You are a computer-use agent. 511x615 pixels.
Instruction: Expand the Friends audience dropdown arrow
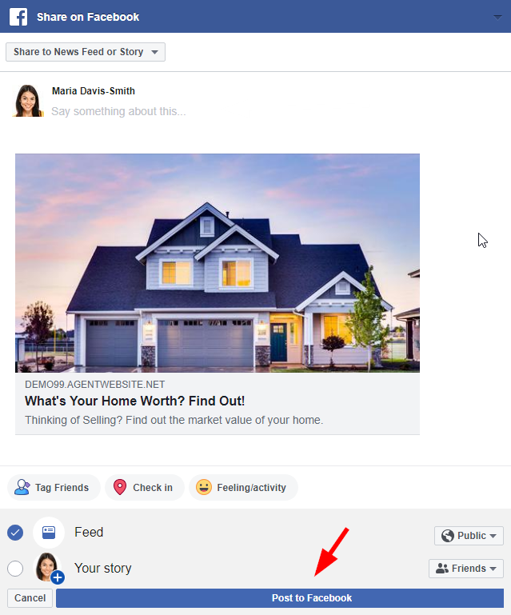click(493, 569)
